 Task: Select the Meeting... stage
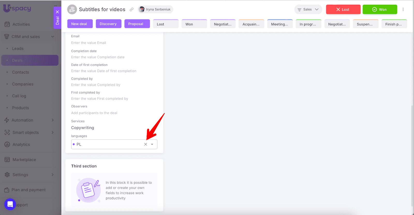pos(280,24)
